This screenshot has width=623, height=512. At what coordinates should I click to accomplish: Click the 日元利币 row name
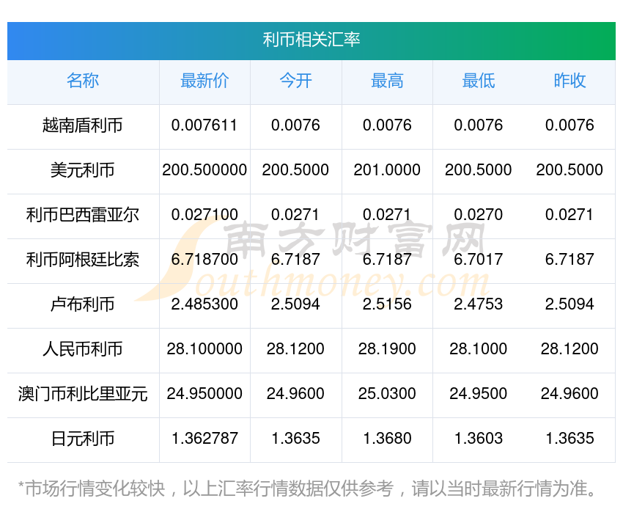pyautogui.click(x=83, y=439)
